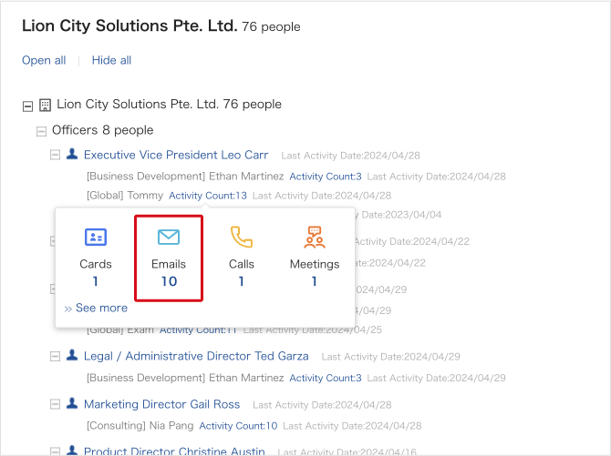
Task: Open the Emails envelope icon
Action: click(169, 238)
